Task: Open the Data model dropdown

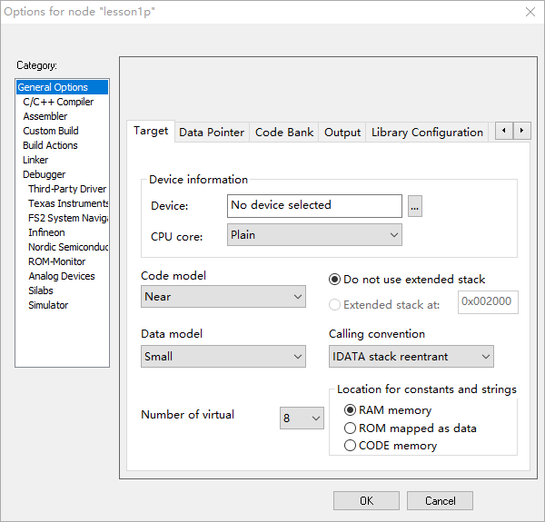Action: (x=223, y=357)
